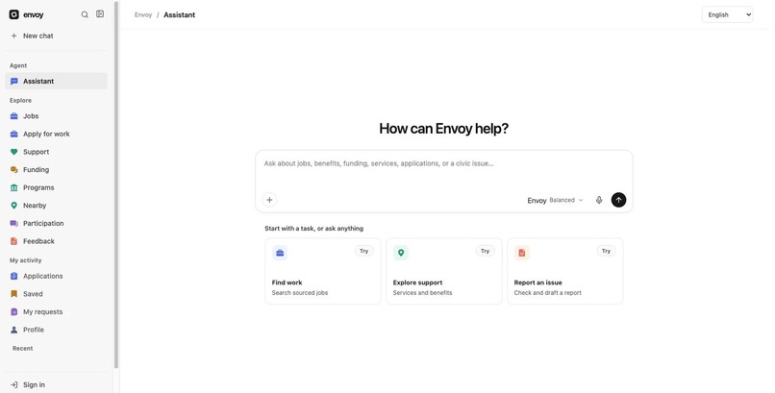
Task: Start a New chat
Action: (57, 36)
